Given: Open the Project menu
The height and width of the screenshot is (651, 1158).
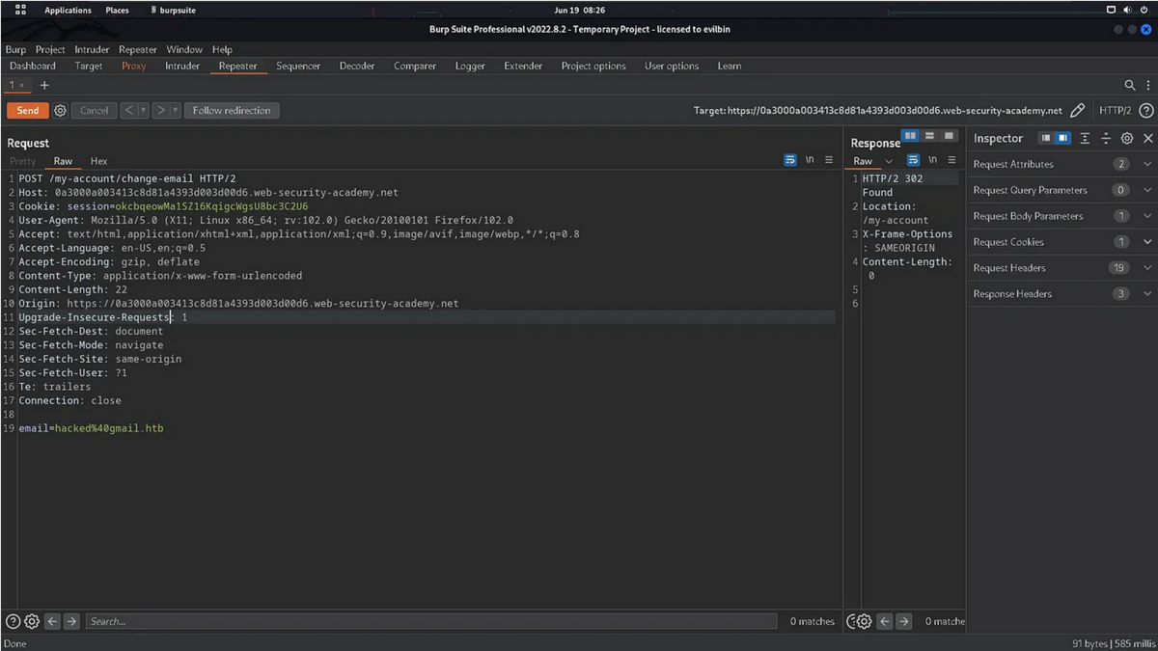Looking at the screenshot, I should click(50, 49).
